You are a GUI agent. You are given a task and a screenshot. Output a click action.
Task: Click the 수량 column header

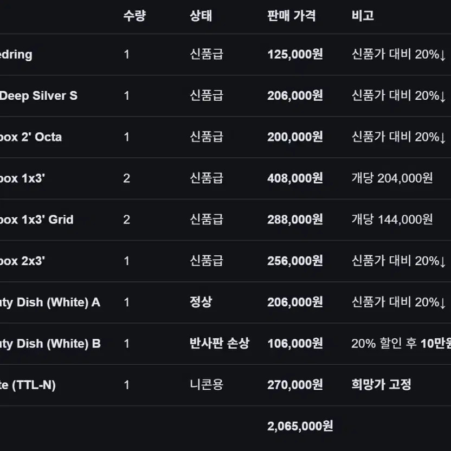(x=134, y=16)
